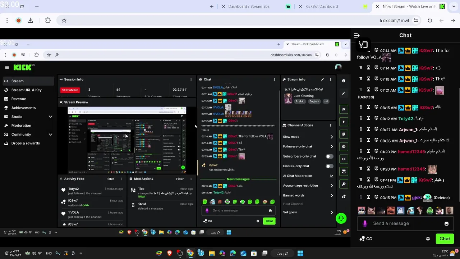Open the Stream info panel options menu

(x=330, y=79)
